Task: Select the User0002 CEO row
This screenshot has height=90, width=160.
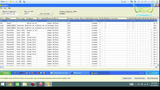Action: tap(78, 33)
